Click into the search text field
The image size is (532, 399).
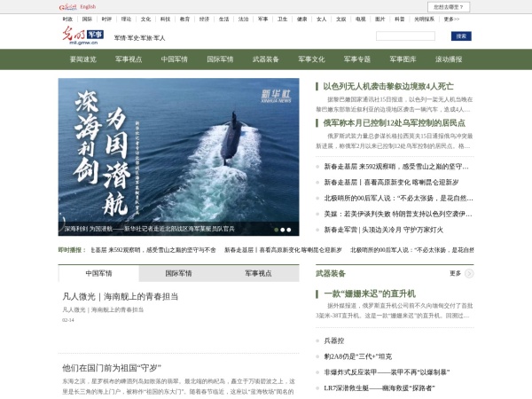(x=411, y=36)
